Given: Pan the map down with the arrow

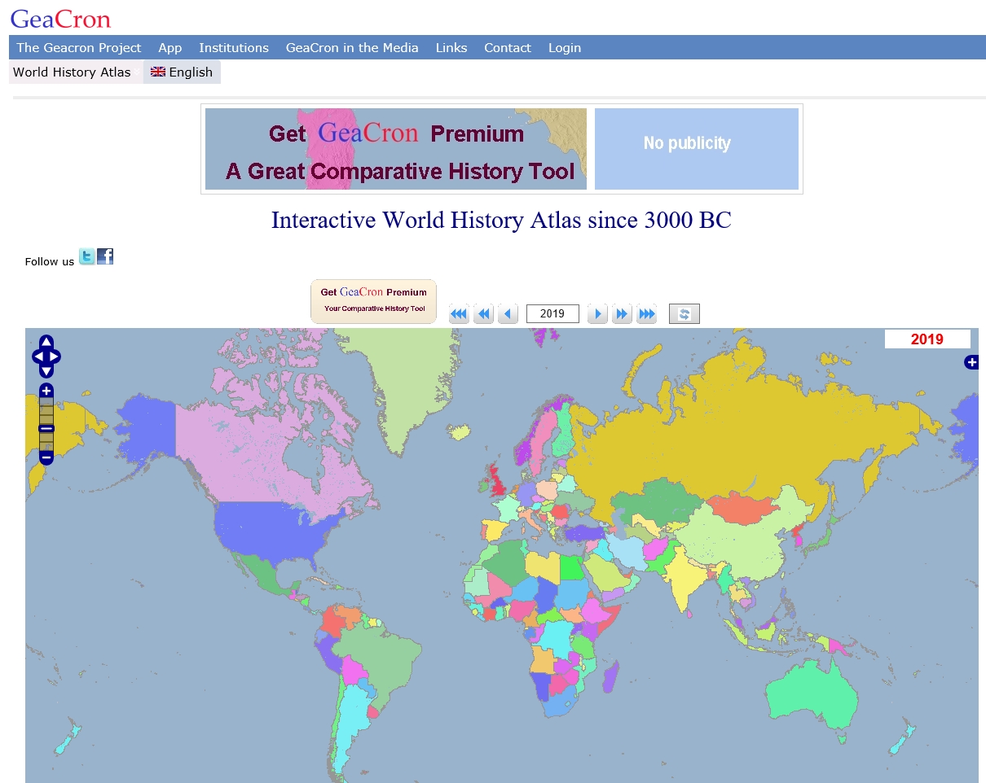Looking at the screenshot, I should (x=46, y=370).
